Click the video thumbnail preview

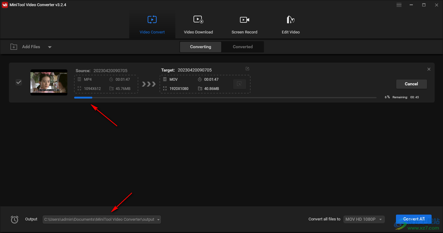[x=49, y=82]
